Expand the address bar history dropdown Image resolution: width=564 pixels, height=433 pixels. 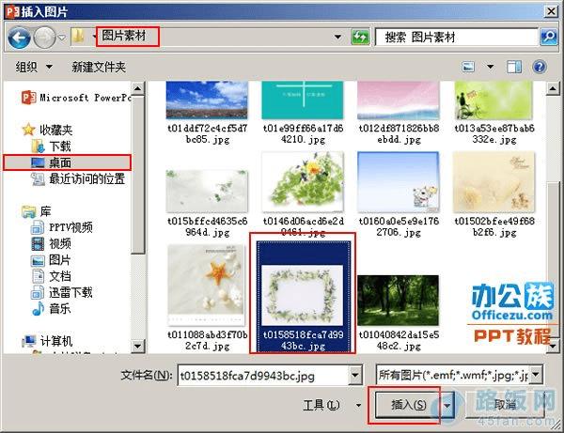pos(337,37)
